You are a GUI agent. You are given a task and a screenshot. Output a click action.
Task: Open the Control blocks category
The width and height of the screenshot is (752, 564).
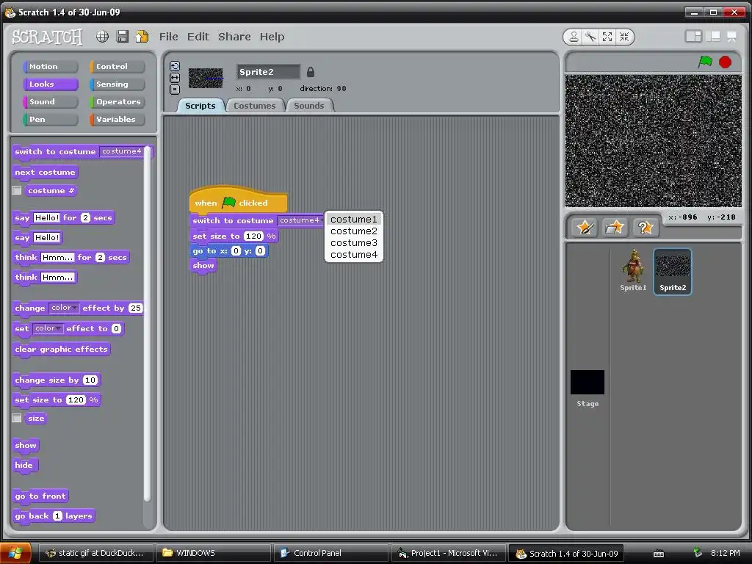coord(117,67)
